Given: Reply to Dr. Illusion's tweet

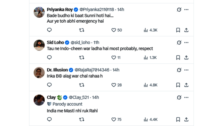Looking at the screenshot, I should point(49,85).
